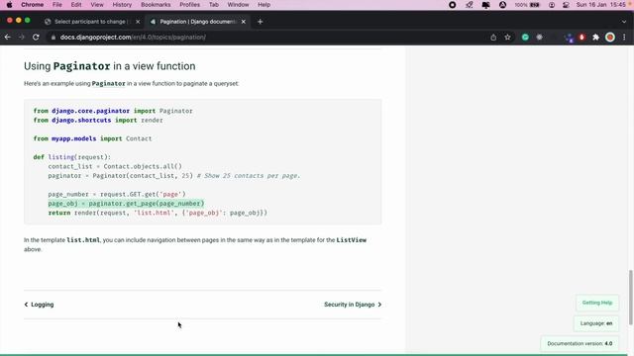Viewport: 634px width, 356px height.
Task: Close the Pagination Django documentation tab
Action: 244,22
